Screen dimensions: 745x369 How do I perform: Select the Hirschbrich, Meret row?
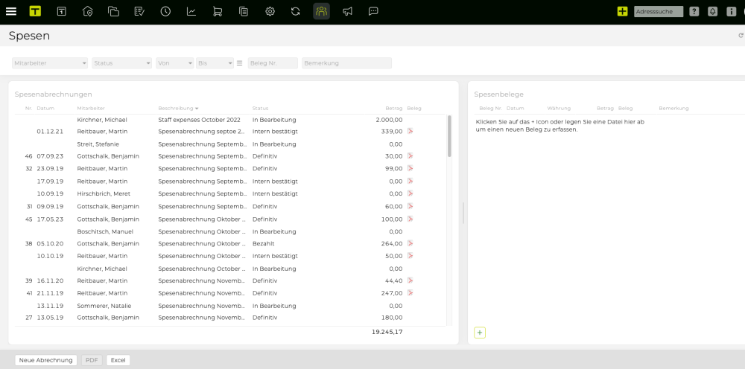pos(230,193)
